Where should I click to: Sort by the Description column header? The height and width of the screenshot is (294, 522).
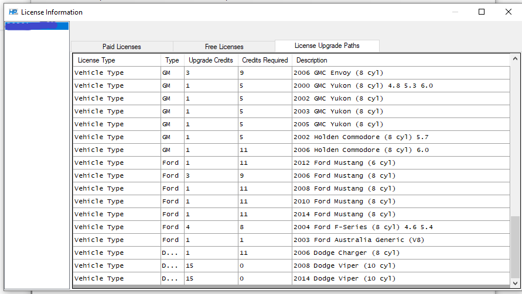(401, 60)
